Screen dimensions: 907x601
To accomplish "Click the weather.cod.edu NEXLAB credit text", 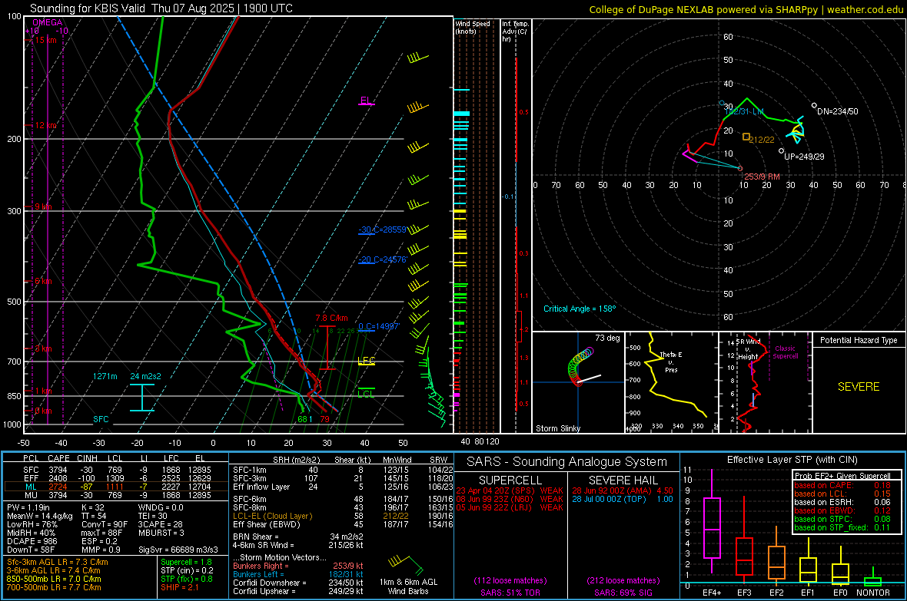I will pyautogui.click(x=746, y=9).
